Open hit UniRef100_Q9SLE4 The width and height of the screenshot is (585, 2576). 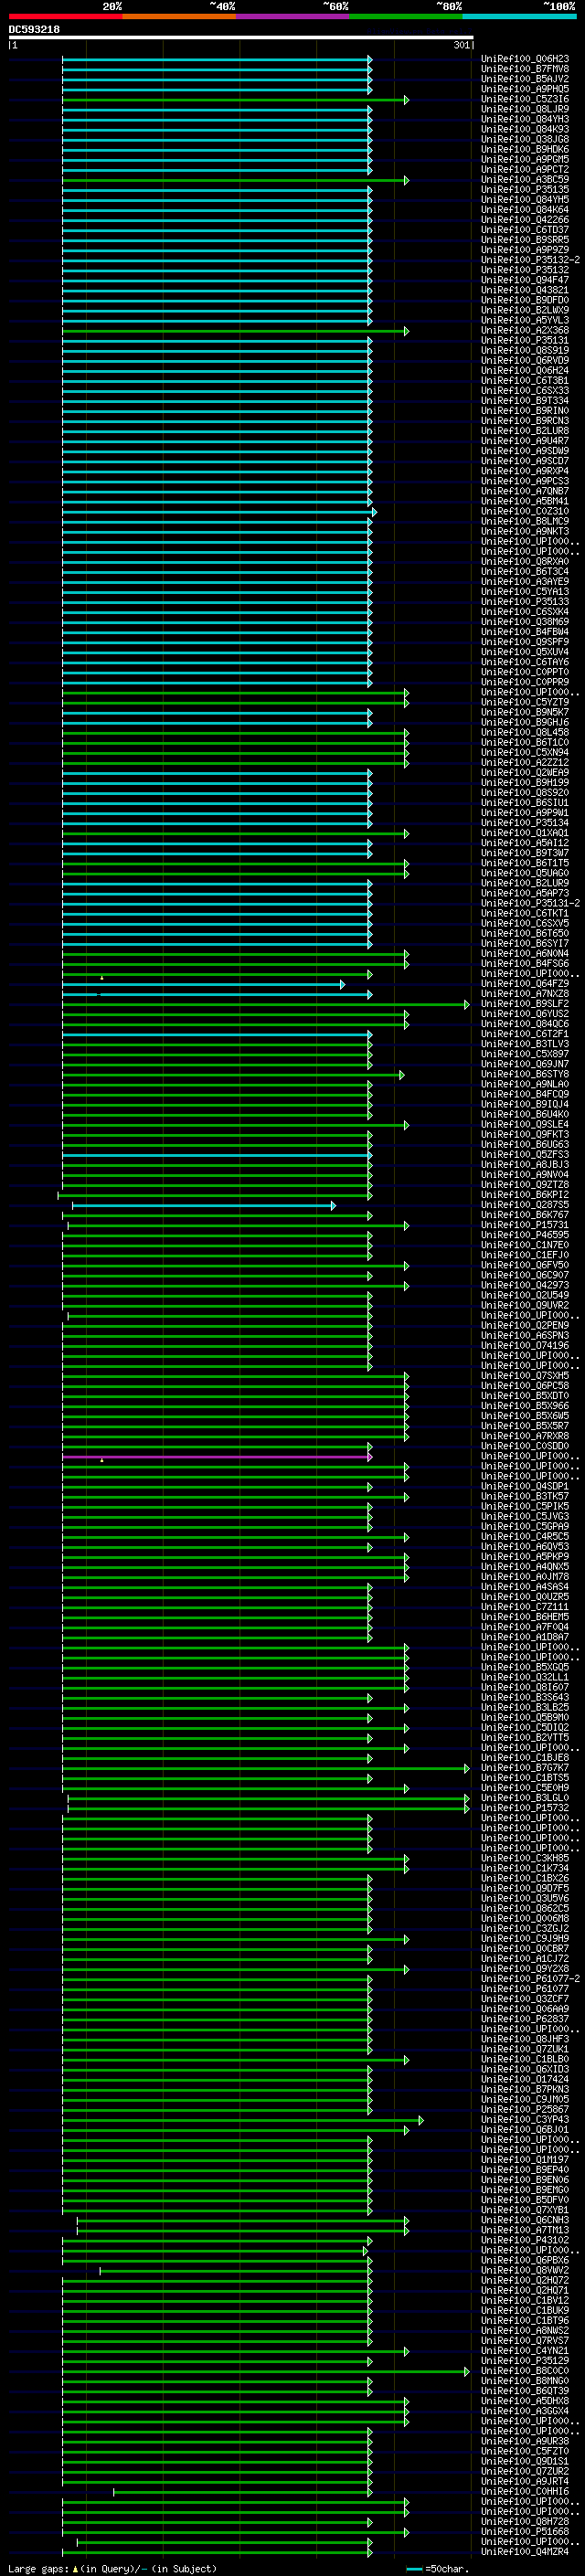(x=525, y=1125)
